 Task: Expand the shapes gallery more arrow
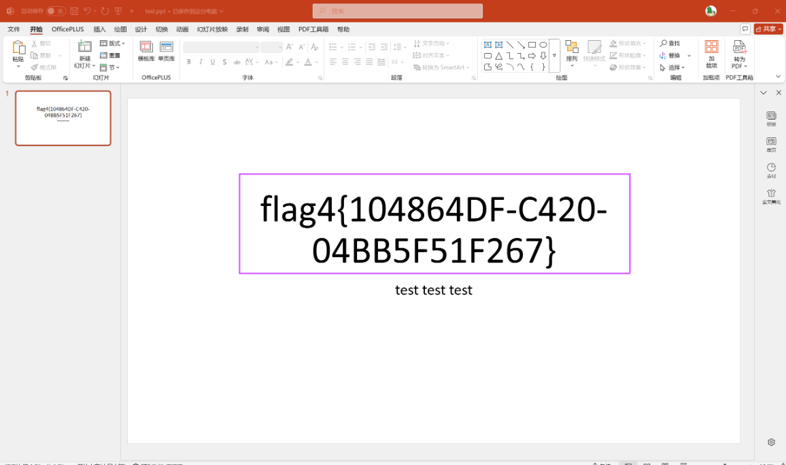[x=554, y=56]
